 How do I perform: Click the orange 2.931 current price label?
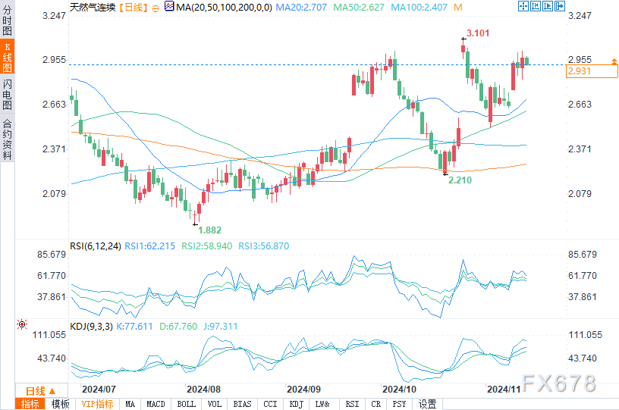coord(589,70)
